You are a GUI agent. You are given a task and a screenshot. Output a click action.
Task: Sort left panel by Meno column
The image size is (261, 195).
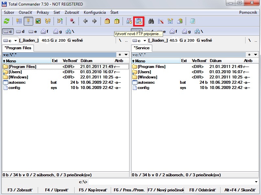point(27,61)
